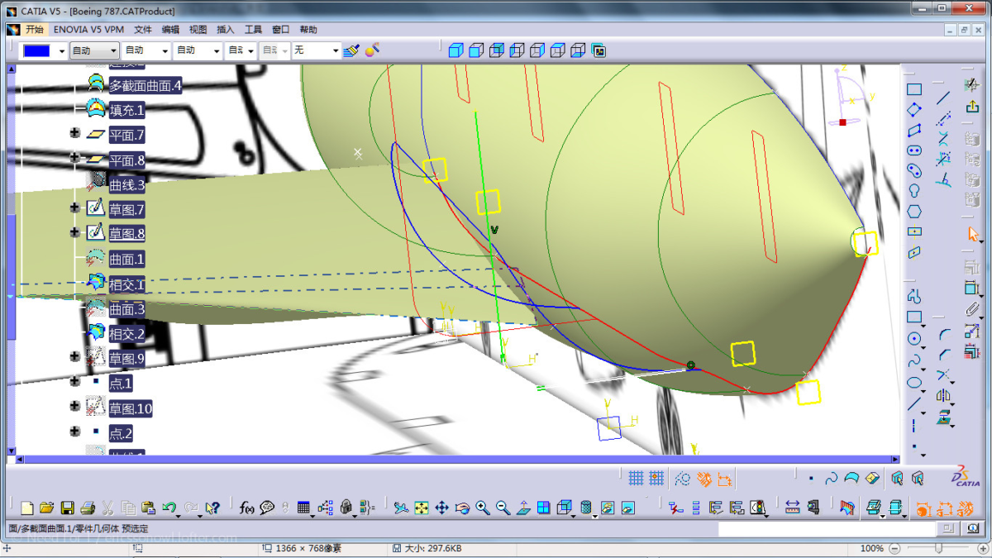Print using the printer icon
The width and height of the screenshot is (992, 558).
click(88, 508)
